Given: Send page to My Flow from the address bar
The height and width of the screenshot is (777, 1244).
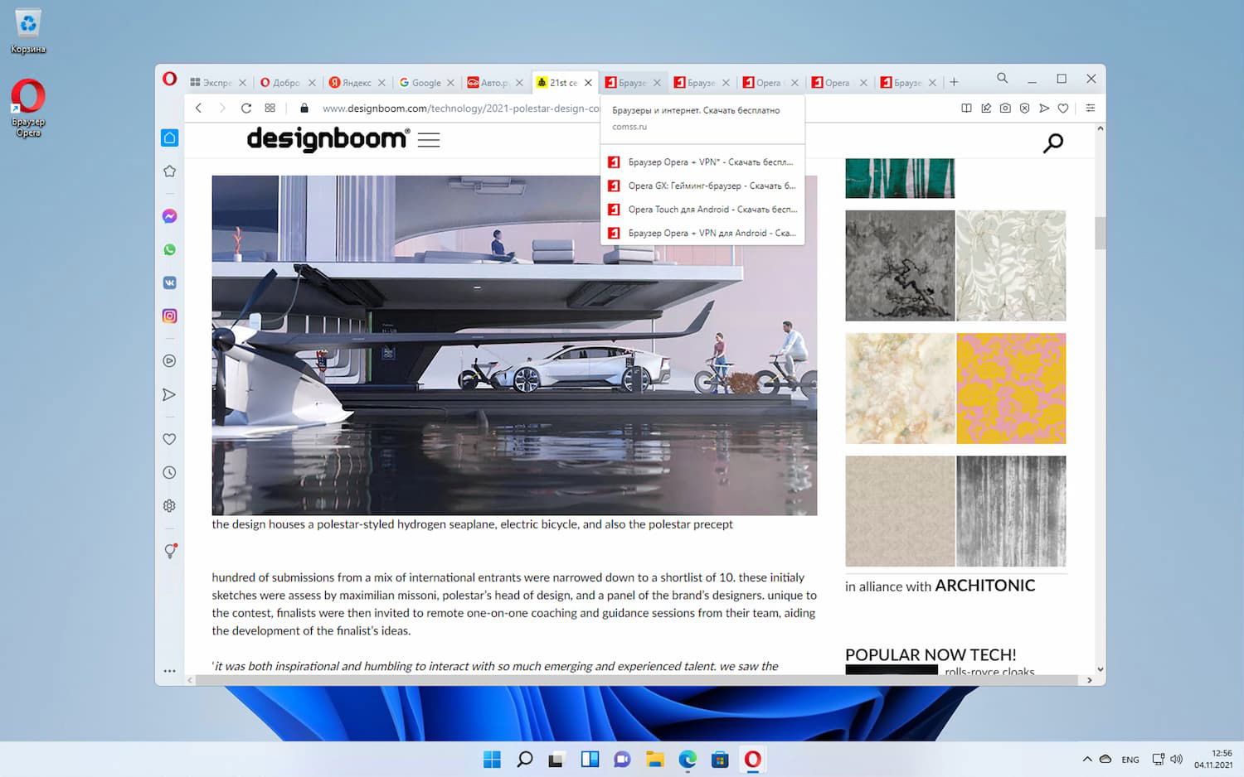Looking at the screenshot, I should [1044, 108].
